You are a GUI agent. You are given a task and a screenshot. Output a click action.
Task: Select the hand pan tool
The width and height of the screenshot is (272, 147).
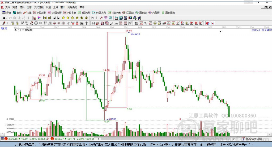pos(92,18)
